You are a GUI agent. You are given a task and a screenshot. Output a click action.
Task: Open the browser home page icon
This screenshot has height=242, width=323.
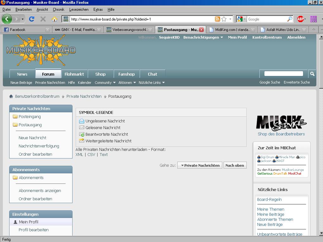click(x=54, y=19)
